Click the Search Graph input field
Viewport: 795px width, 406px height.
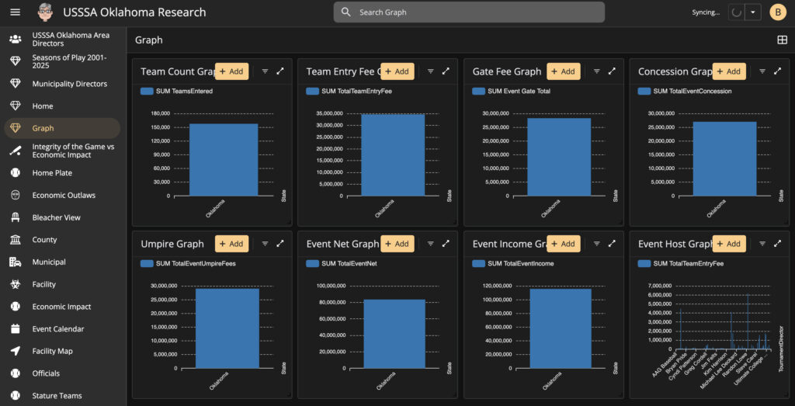(x=474, y=12)
